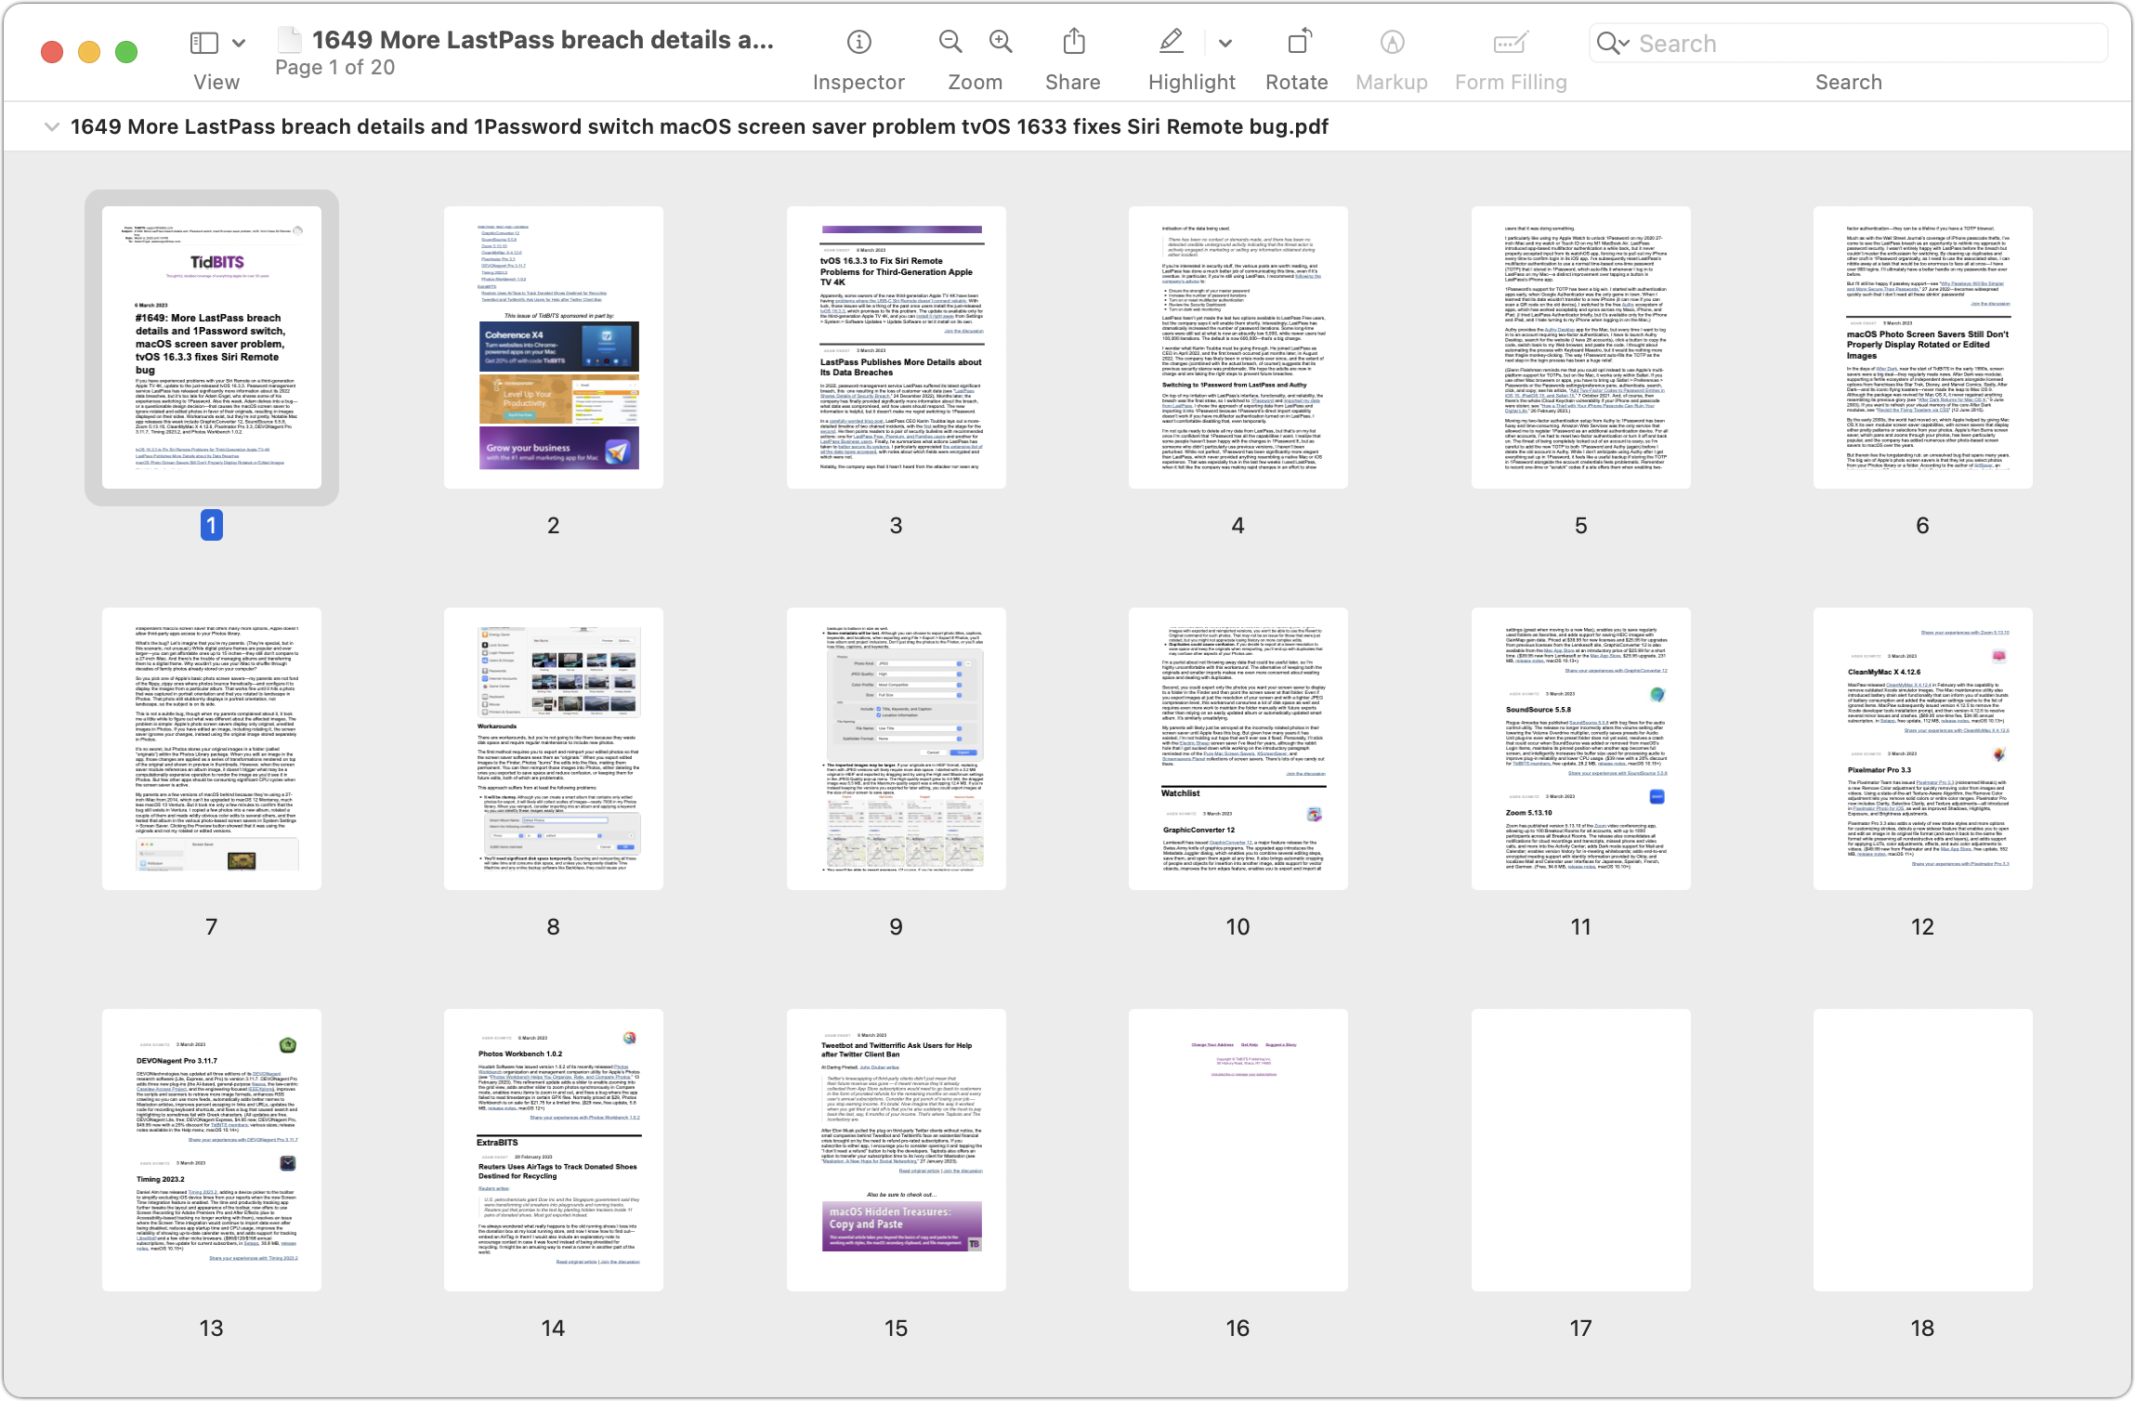Show the Markup toolbar

click(x=1391, y=43)
